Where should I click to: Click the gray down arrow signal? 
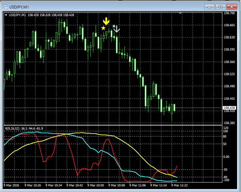coord(117,29)
